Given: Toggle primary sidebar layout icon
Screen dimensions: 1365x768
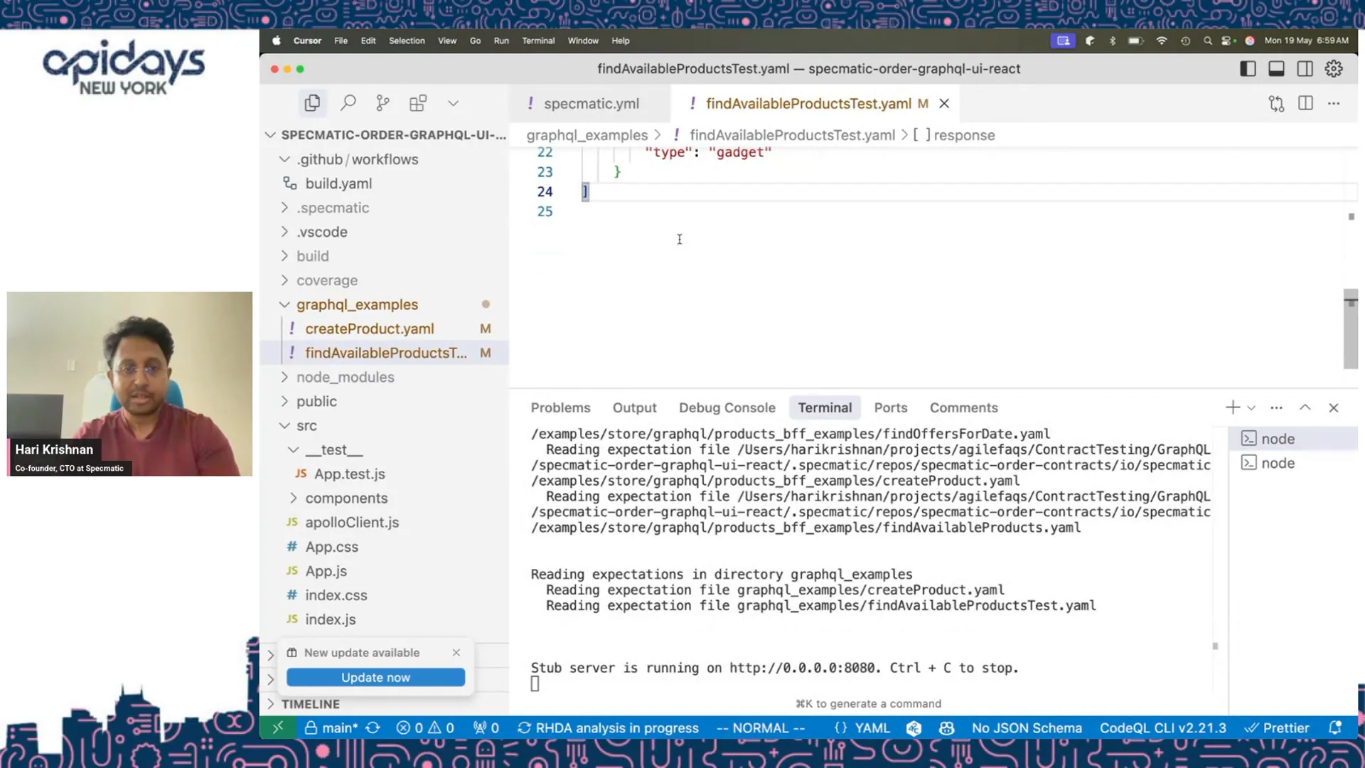Looking at the screenshot, I should click(1248, 69).
